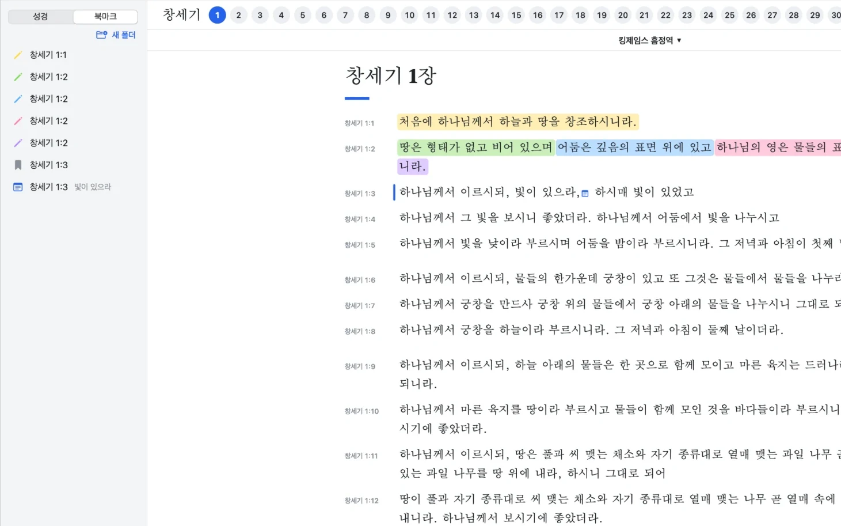The width and height of the screenshot is (841, 526).
Task: Click the 창세기 book title
Action: coord(182,14)
